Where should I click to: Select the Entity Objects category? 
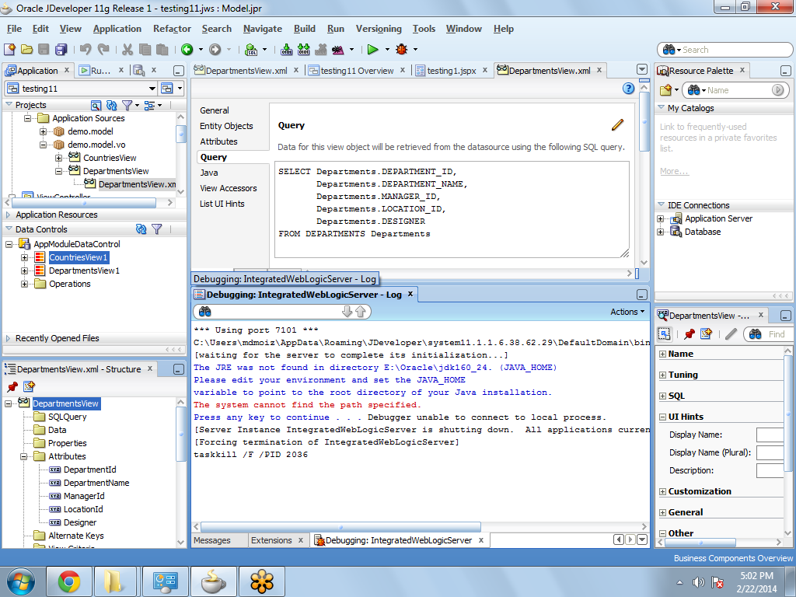point(226,126)
